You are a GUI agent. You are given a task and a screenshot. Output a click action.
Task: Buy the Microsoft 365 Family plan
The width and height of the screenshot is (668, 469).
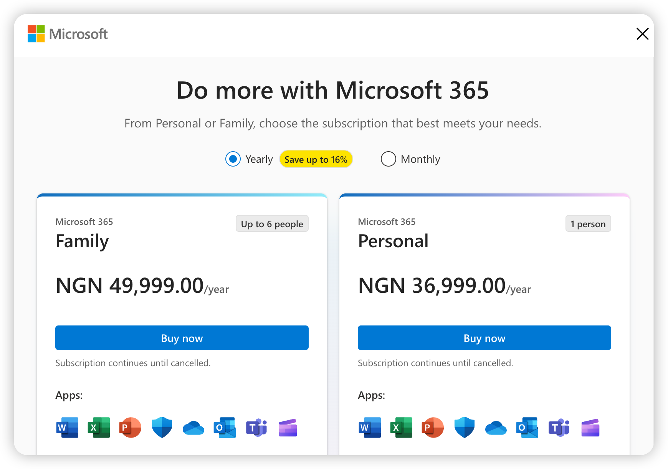coord(182,338)
